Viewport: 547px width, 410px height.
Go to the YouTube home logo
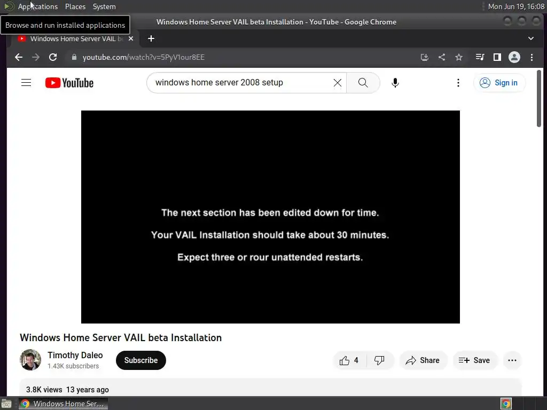(x=69, y=83)
